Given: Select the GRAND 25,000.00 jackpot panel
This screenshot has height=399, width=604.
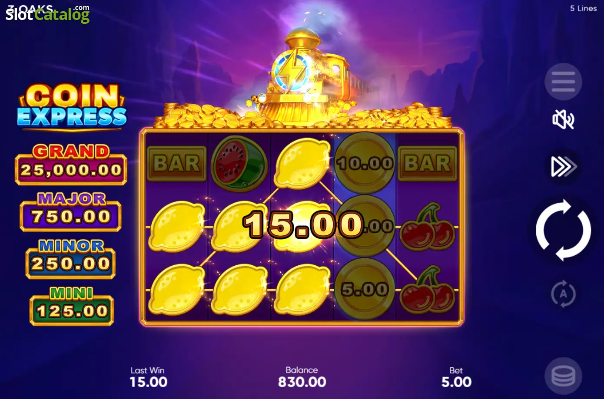Looking at the screenshot, I should tap(71, 165).
